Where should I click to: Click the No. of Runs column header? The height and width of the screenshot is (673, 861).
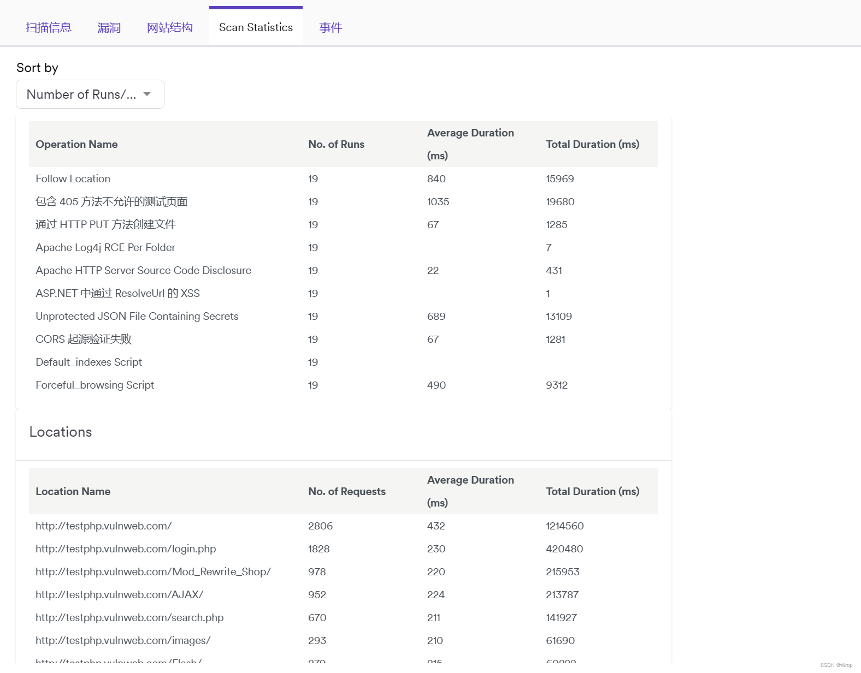point(336,144)
